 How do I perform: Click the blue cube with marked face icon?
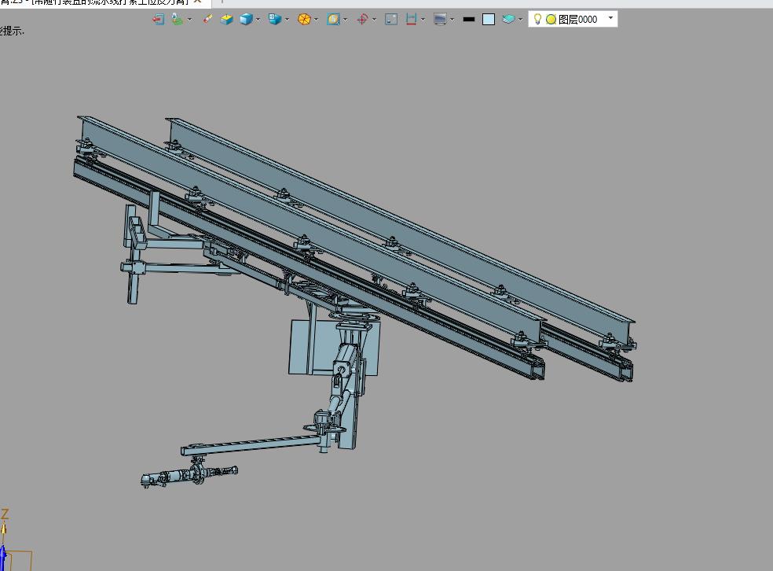pos(275,19)
